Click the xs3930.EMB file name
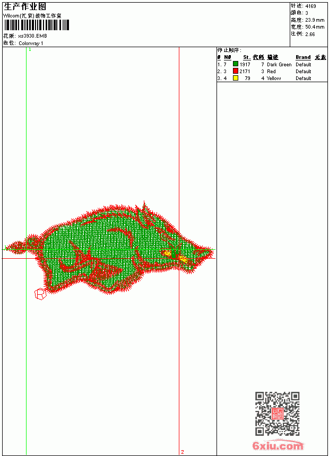The width and height of the screenshot is (329, 456). tap(32, 36)
